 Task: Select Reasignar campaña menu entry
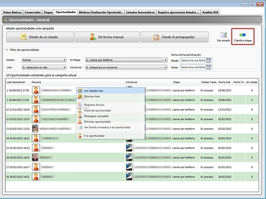pyautogui.click(x=111, y=116)
